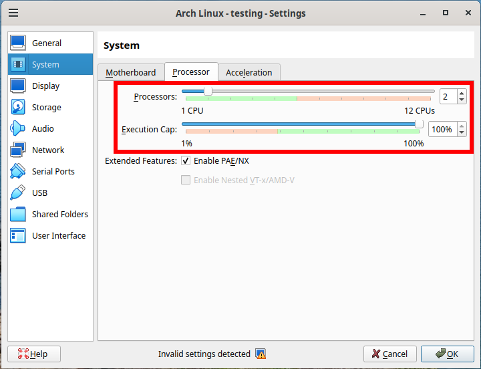Screen dimensions: 481x369
Task: Decrease Execution Cap with down arrow
Action: [x=462, y=132]
